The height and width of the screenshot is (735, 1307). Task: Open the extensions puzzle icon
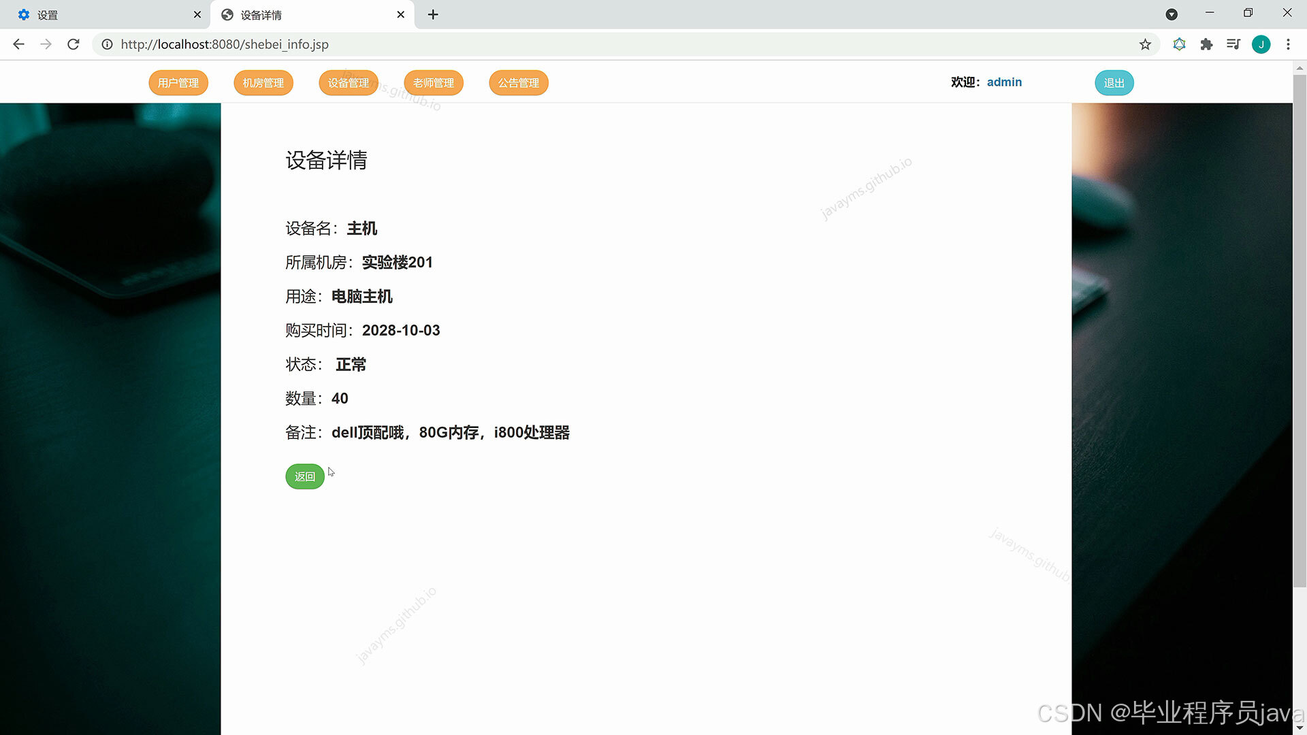(1206, 44)
